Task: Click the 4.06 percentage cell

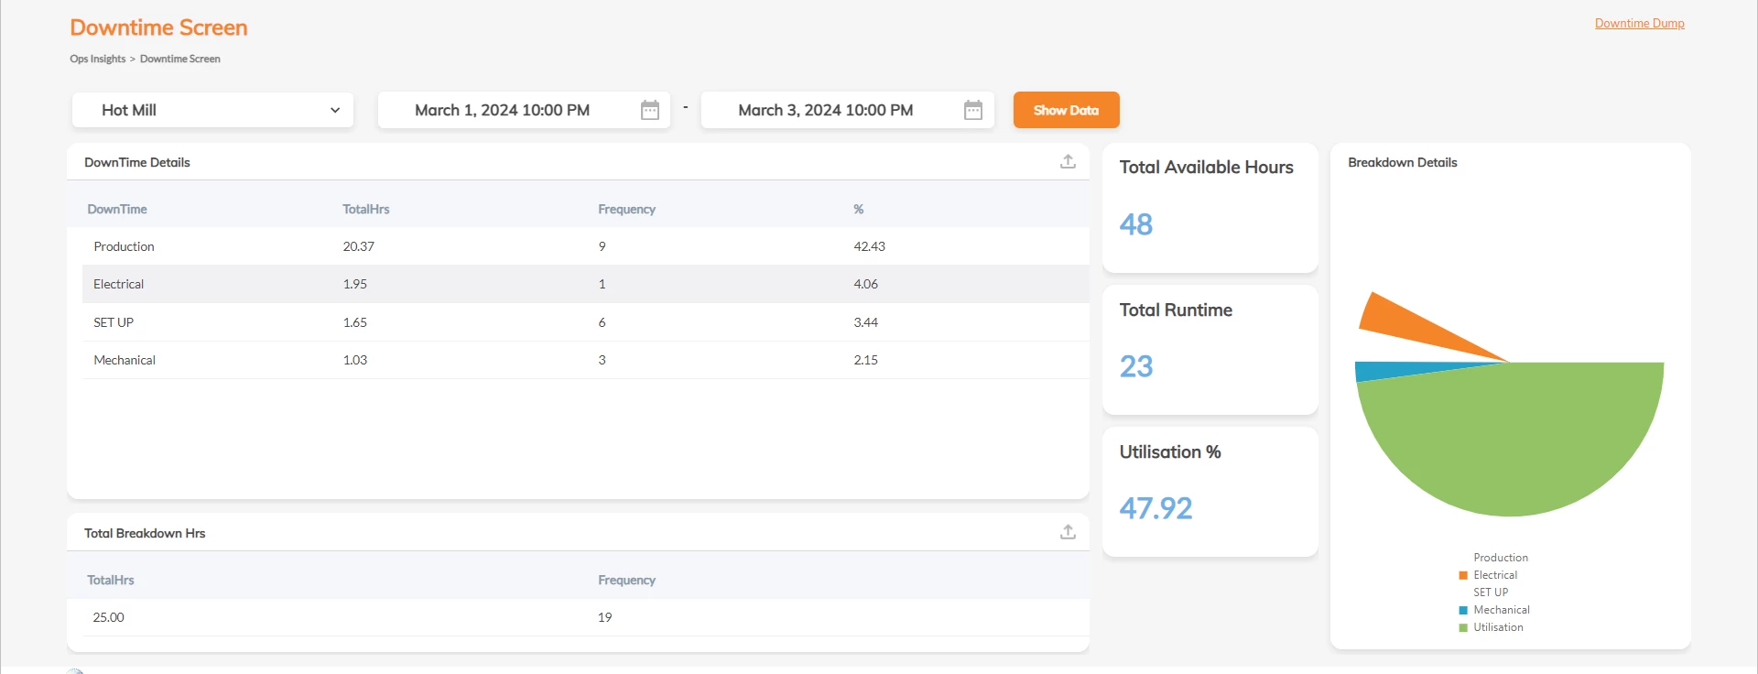Action: click(x=866, y=284)
